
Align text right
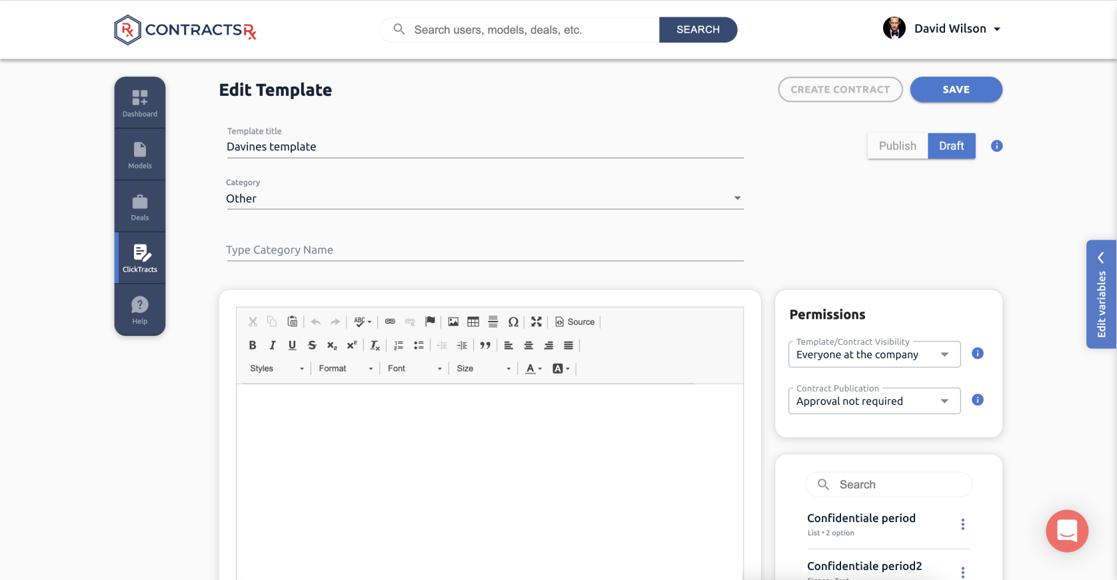tap(549, 345)
